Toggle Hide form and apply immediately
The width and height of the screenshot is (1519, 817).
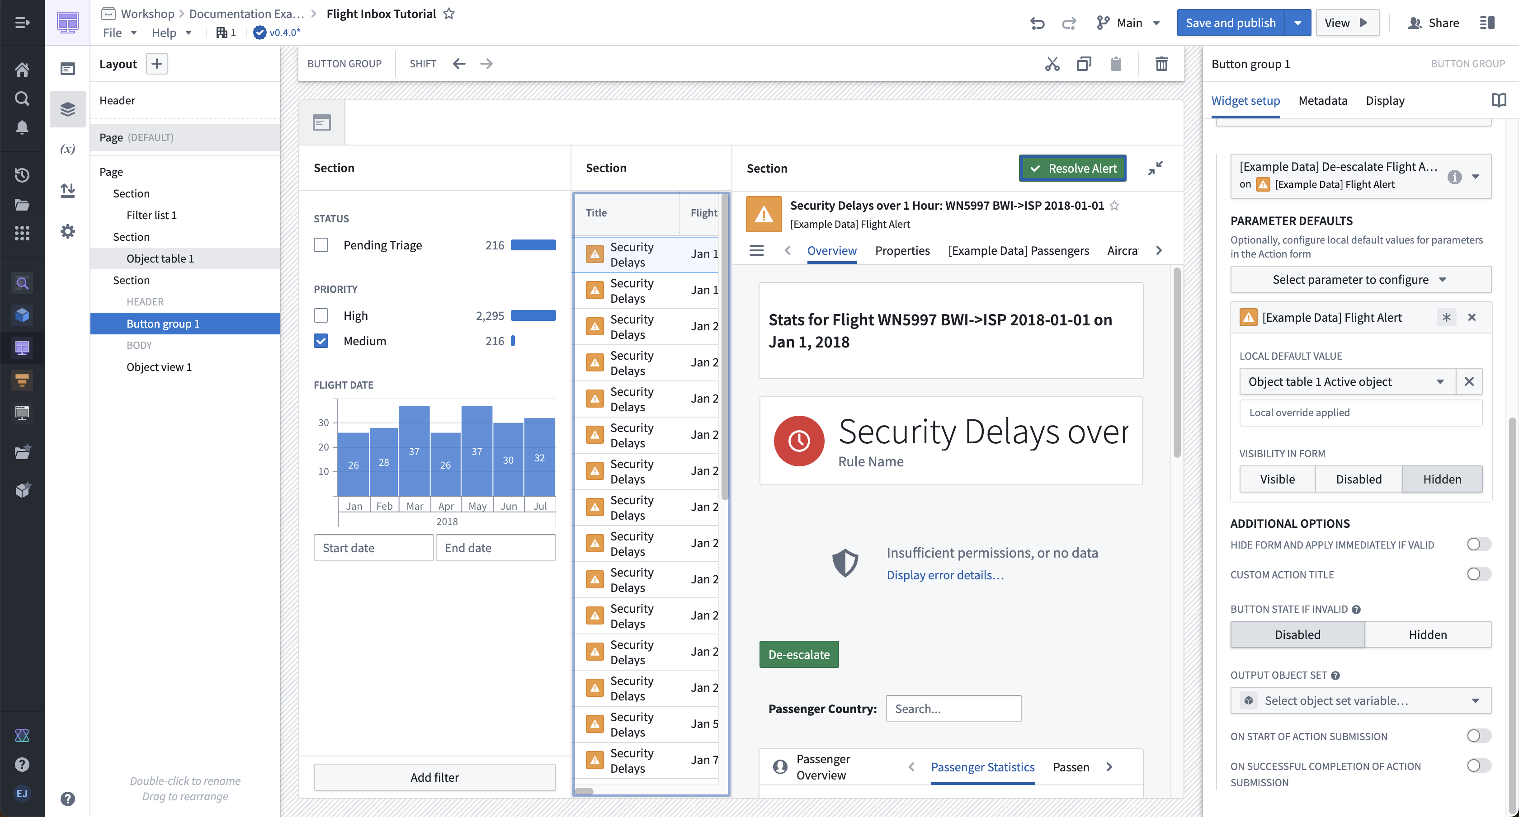click(x=1478, y=544)
